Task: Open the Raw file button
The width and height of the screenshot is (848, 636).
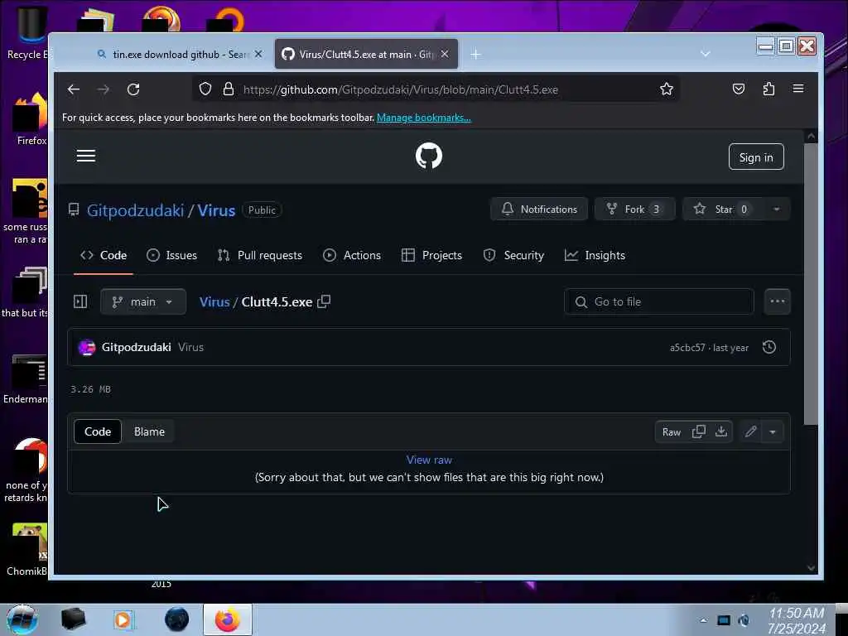Action: [x=671, y=432]
